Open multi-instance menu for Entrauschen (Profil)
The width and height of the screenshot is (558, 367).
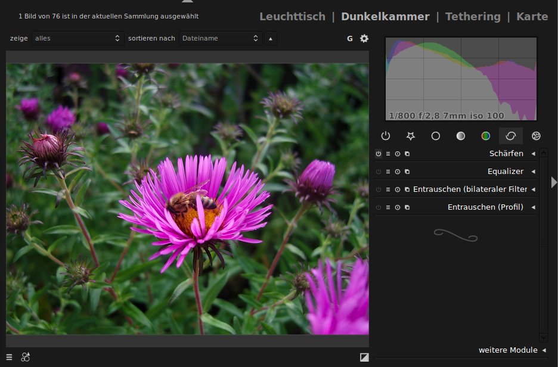click(x=407, y=207)
